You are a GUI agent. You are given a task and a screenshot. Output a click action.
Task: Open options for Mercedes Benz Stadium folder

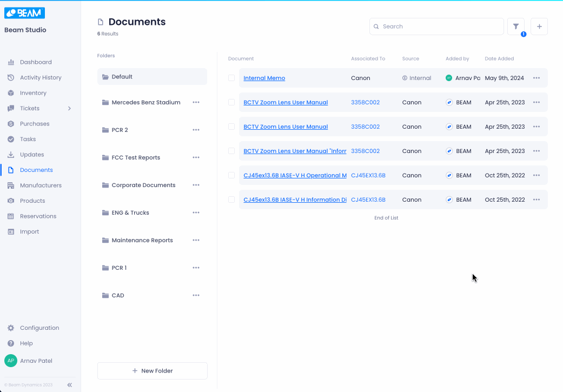[x=196, y=102]
